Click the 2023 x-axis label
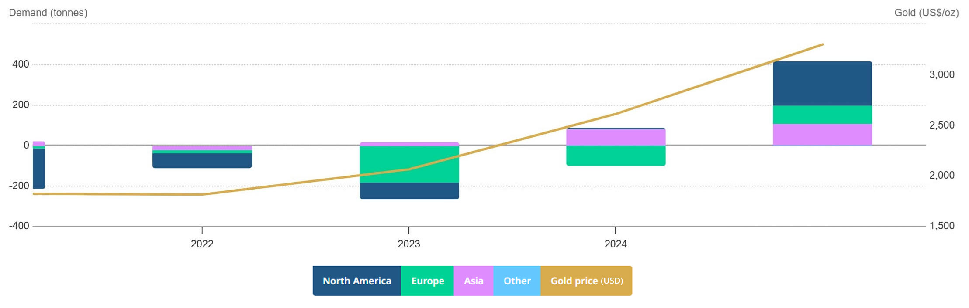Viewport: 969px width, 308px height. 408,244
